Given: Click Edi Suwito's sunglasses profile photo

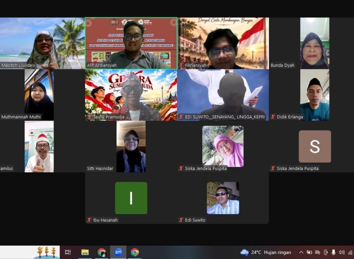Looking at the screenshot, I should 223,198.
